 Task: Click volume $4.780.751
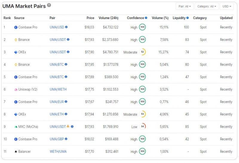111,52
